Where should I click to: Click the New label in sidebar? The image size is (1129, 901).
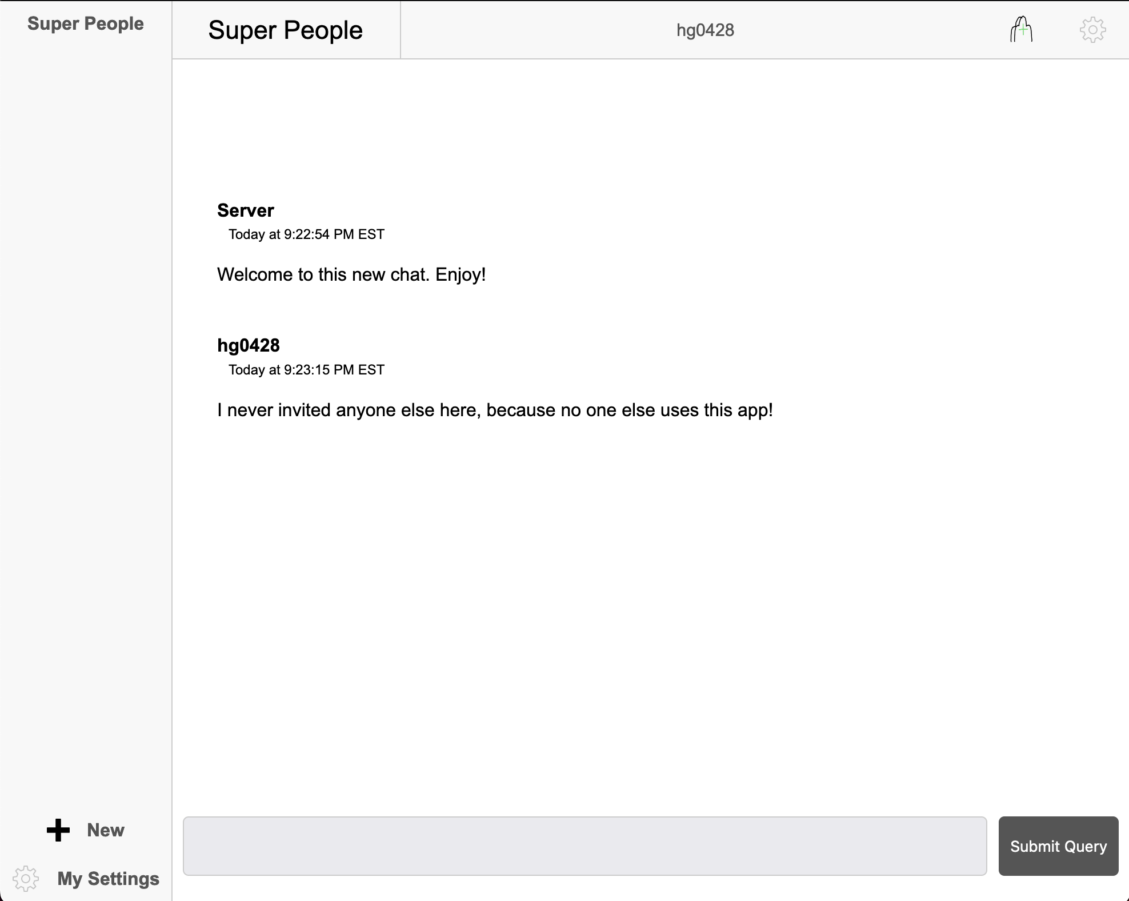(106, 830)
